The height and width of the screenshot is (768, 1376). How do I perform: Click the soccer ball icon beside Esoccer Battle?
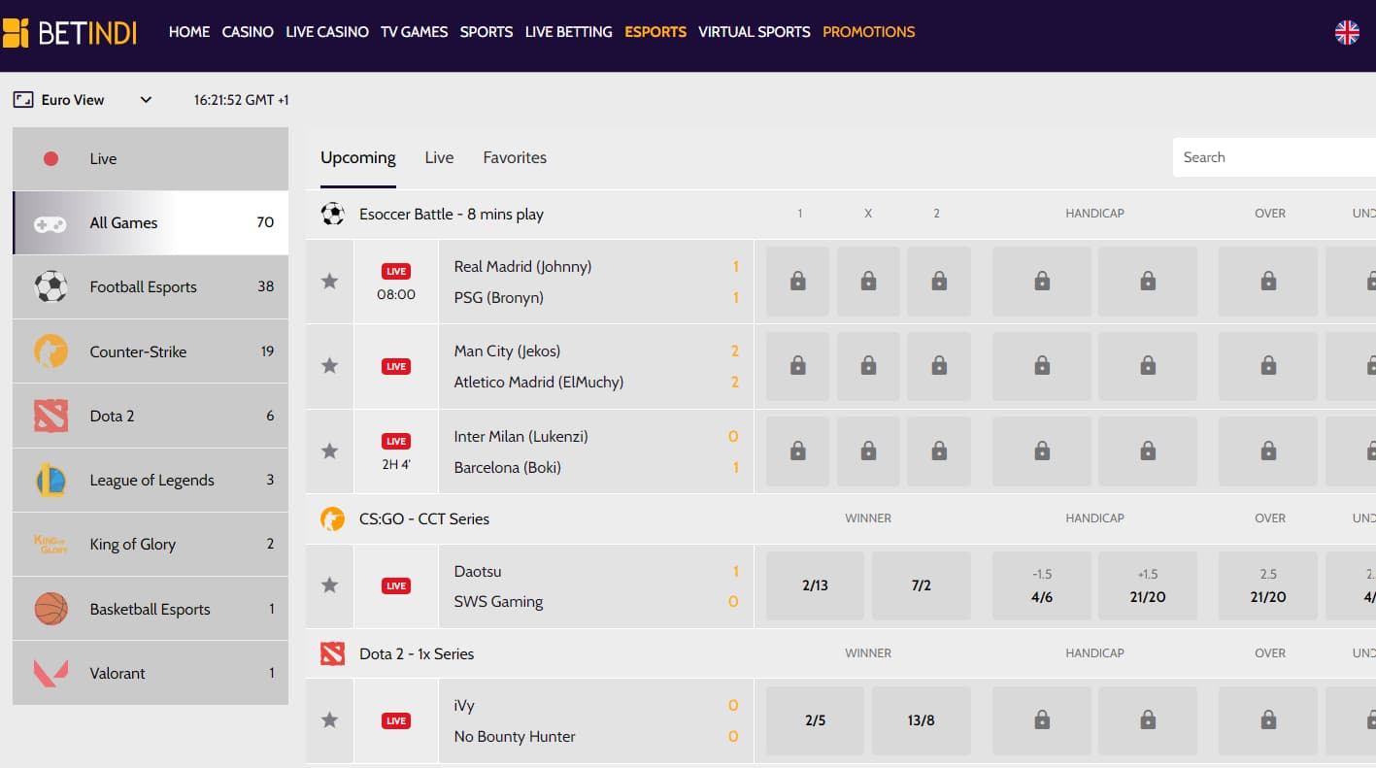[x=333, y=214]
